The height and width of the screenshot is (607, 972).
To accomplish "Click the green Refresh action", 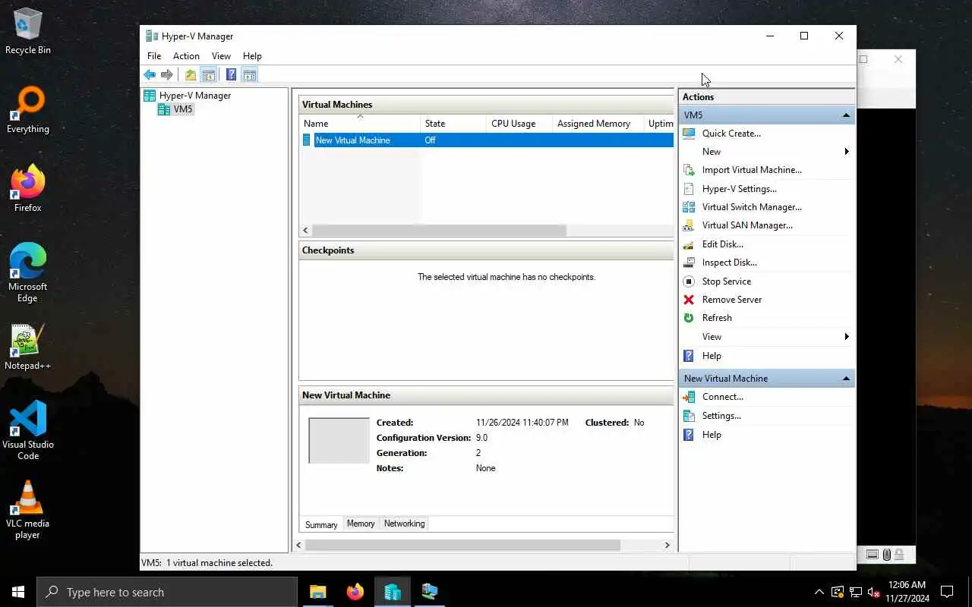I will coord(717,318).
